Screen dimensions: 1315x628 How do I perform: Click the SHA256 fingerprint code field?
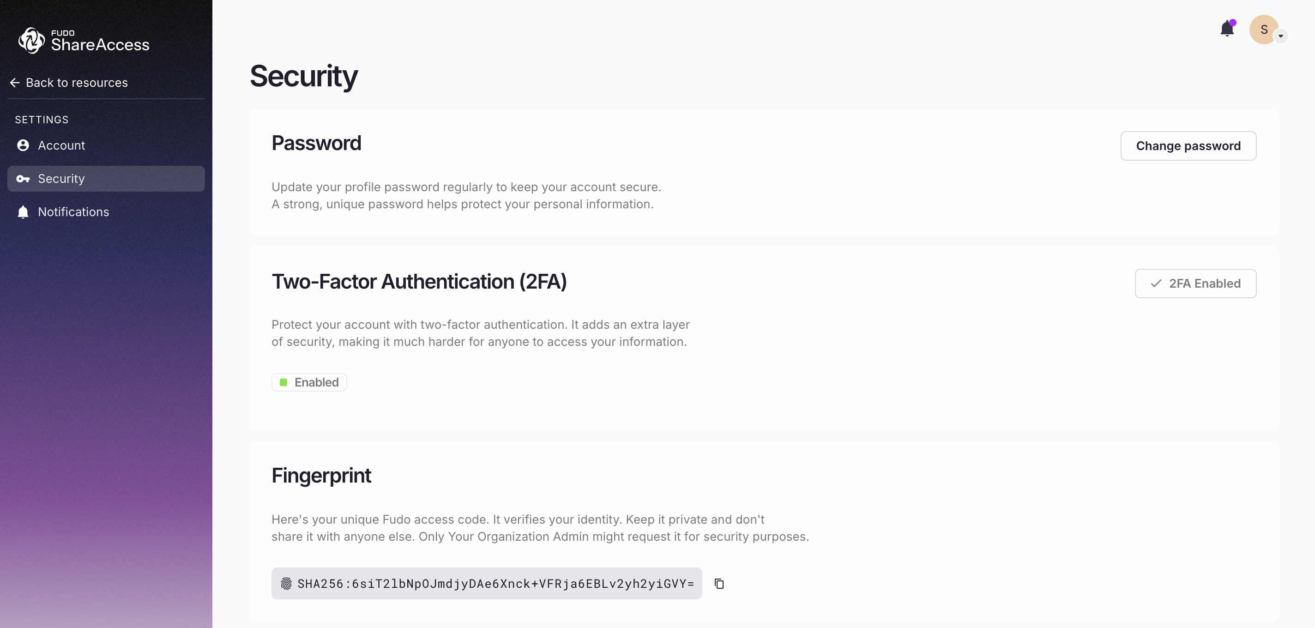495,584
